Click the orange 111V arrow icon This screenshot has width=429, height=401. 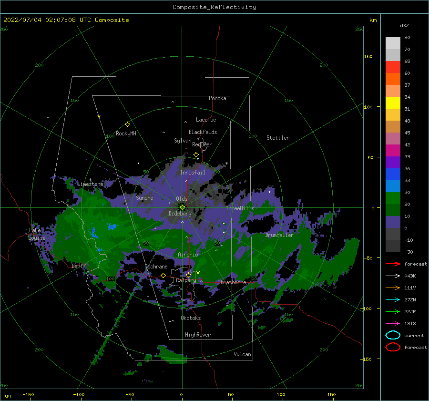click(x=393, y=288)
